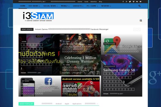Click the HOT NEWS tag on Facebook article
Viewport: 161px width, 107px height.
pyautogui.click(x=25, y=81)
